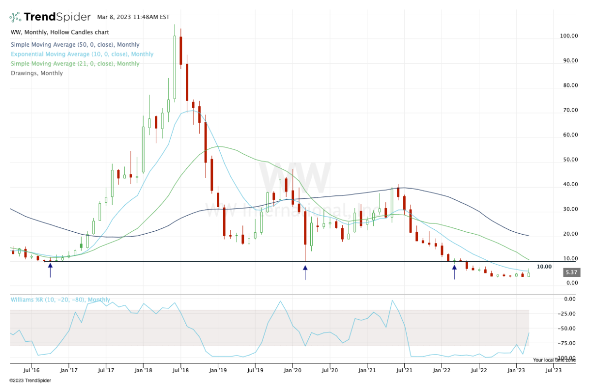Open the chart timestamp Mar 8, 2023 selector
This screenshot has width=590, height=385.
click(133, 16)
